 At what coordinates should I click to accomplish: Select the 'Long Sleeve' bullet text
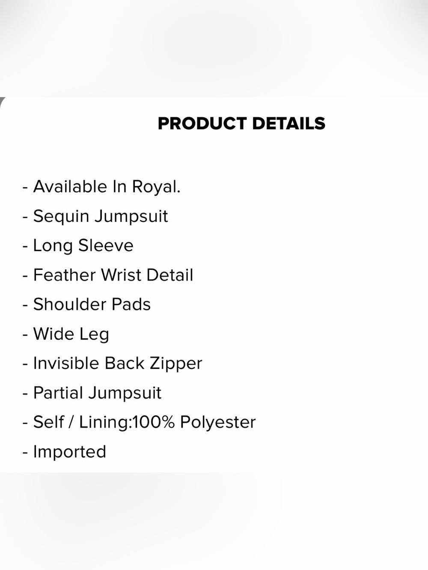coord(78,246)
